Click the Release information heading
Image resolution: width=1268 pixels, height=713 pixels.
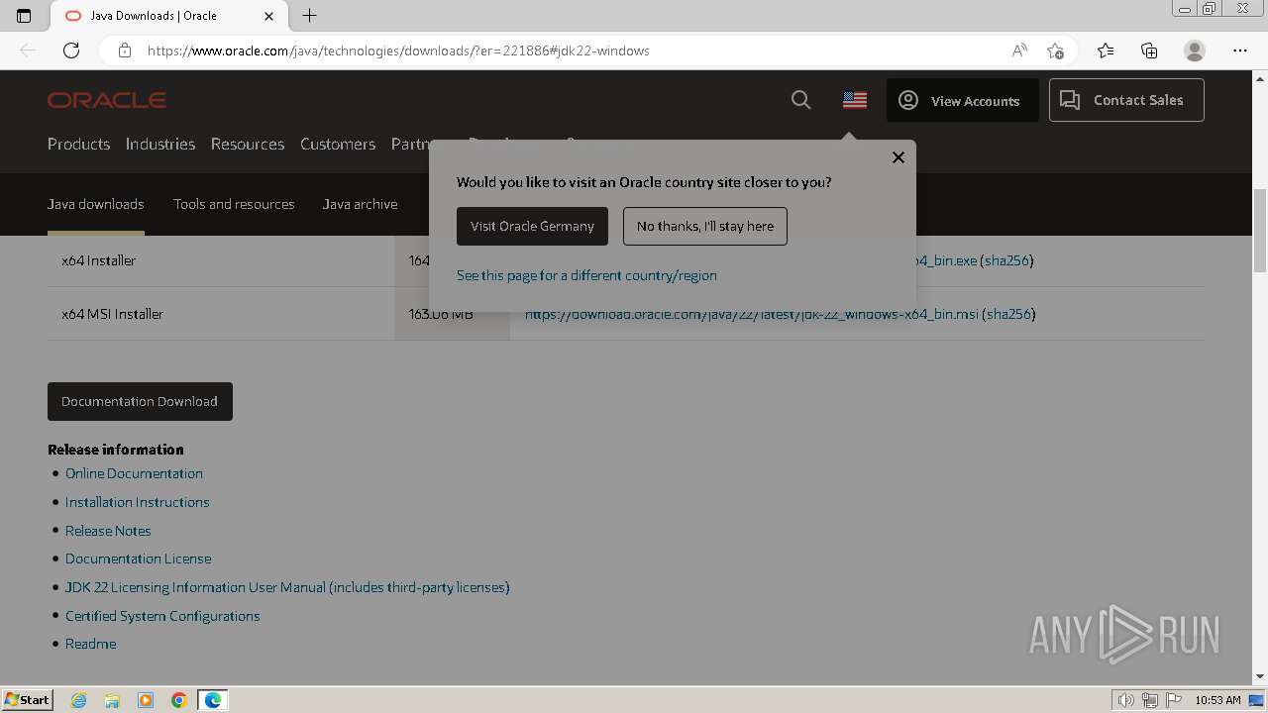pos(116,450)
